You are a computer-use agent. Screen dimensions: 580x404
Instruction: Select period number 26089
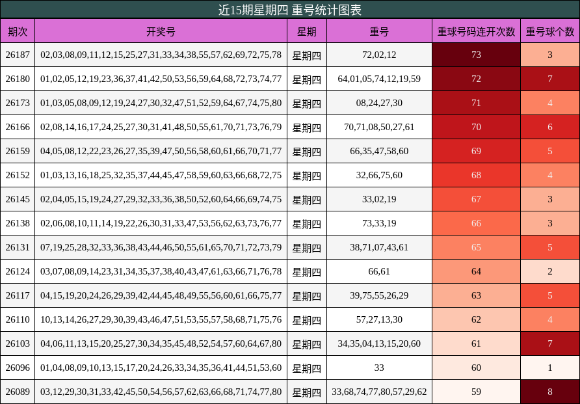18,392
